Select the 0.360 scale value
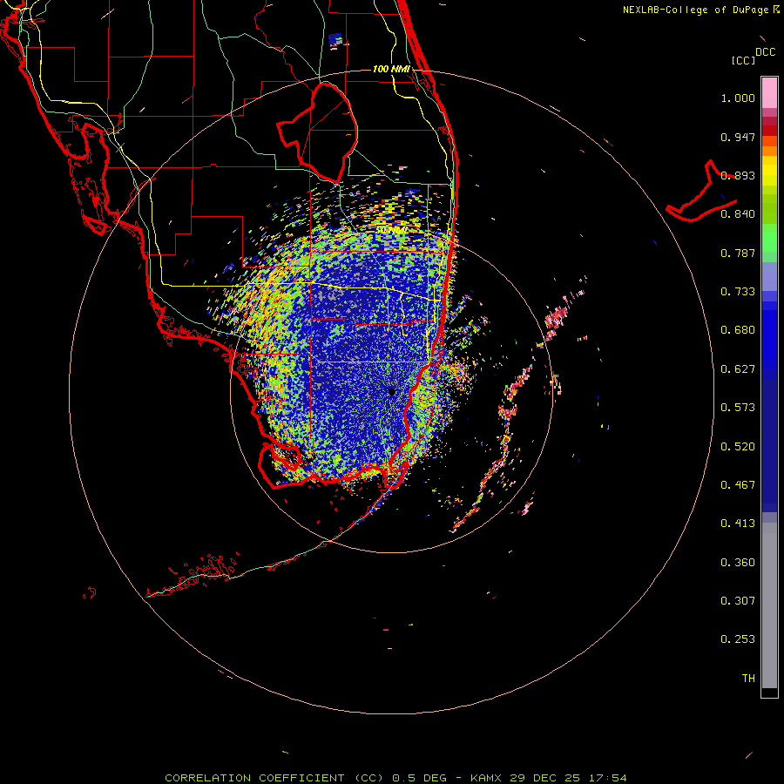The width and height of the screenshot is (784, 784). [x=738, y=563]
